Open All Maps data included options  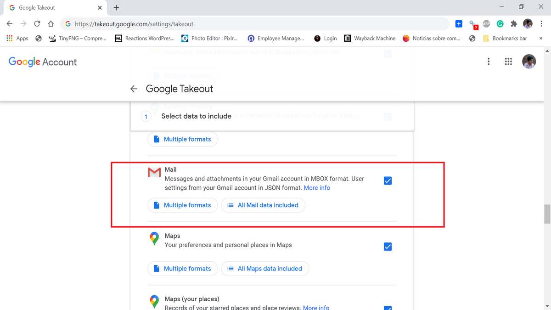[265, 269]
